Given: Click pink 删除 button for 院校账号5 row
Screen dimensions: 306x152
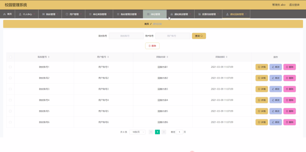Looking at the screenshot, I should click(x=289, y=111).
